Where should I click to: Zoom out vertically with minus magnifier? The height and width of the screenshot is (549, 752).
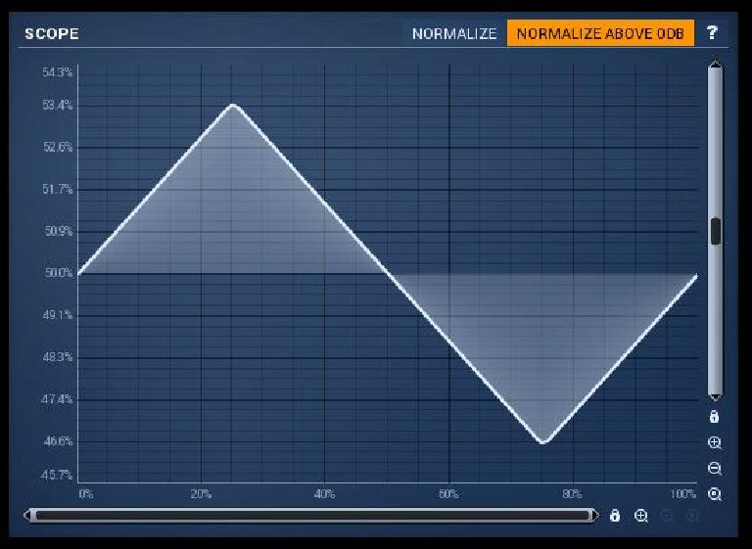(x=715, y=468)
